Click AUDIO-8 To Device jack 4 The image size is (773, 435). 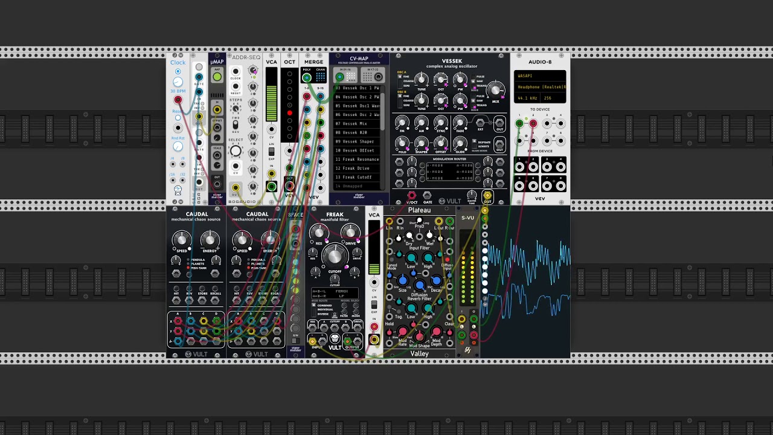point(560,124)
